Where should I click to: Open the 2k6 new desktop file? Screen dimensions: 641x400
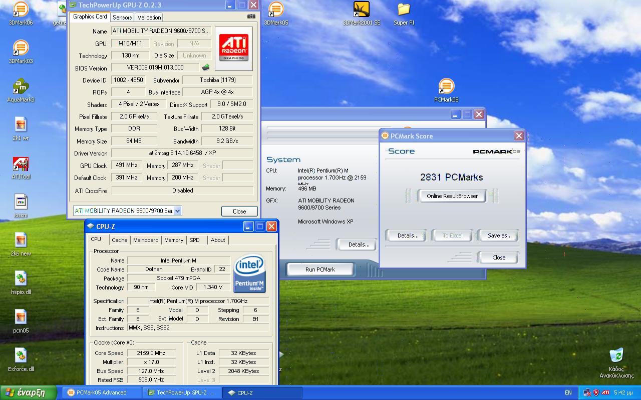(x=21, y=244)
